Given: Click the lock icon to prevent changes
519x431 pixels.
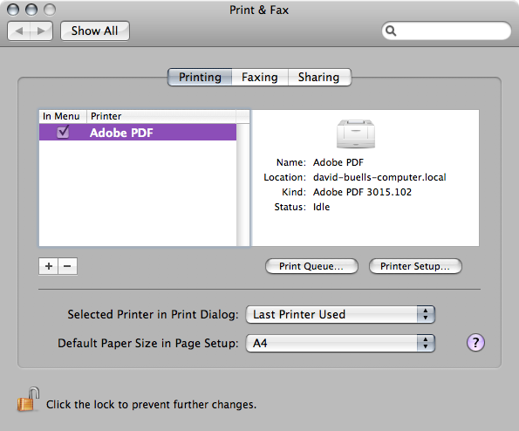Looking at the screenshot, I should pos(28,400).
